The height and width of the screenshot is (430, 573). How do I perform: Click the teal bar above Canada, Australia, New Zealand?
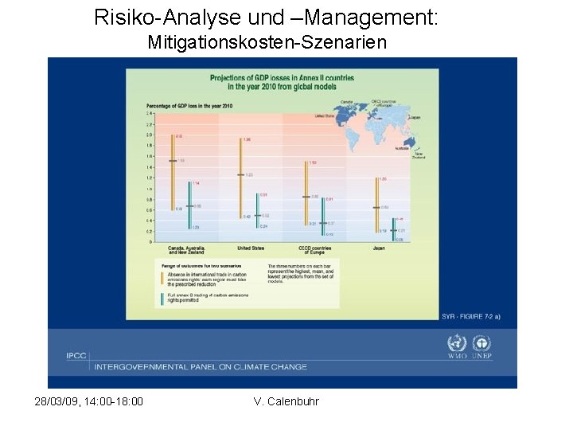click(x=189, y=205)
